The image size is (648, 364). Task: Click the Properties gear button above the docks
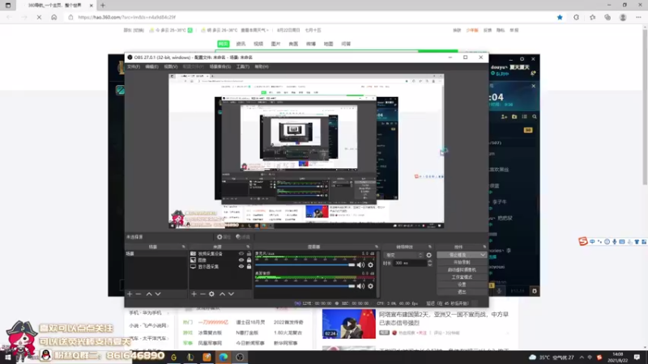pos(224,237)
